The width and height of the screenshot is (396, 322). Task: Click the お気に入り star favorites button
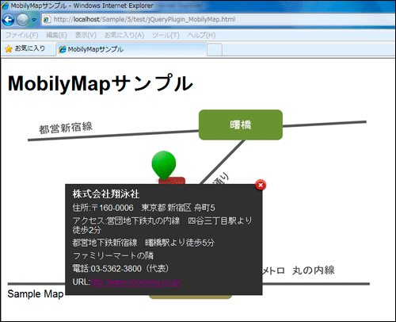[25, 48]
